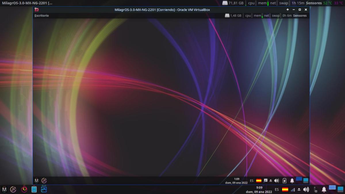Open the system monitor taskbar icon
345x194 pixels.
click(44, 189)
